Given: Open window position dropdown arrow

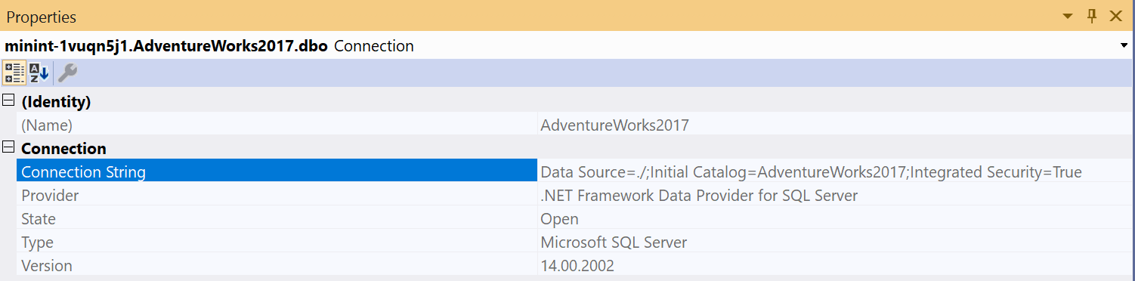Looking at the screenshot, I should click(x=1068, y=16).
